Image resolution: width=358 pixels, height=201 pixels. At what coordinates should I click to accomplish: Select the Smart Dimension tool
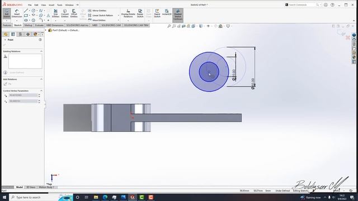pos(17,13)
